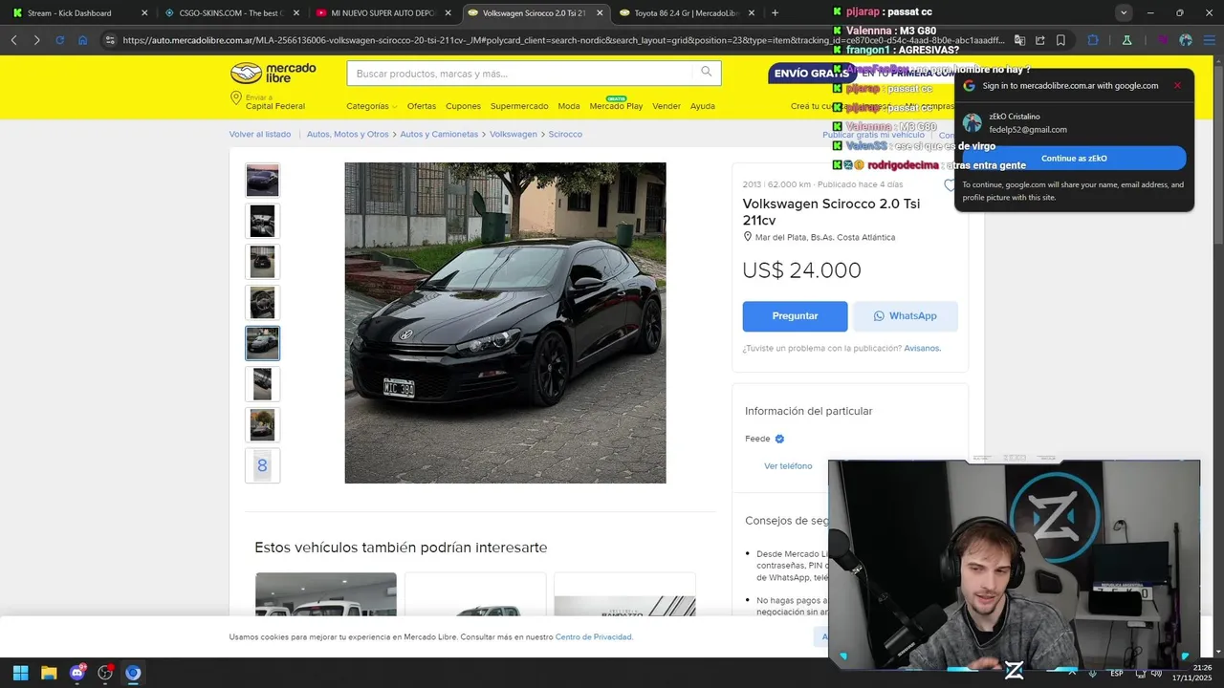
Task: Select the steering wheel photo thumbnail
Action: pos(262,303)
